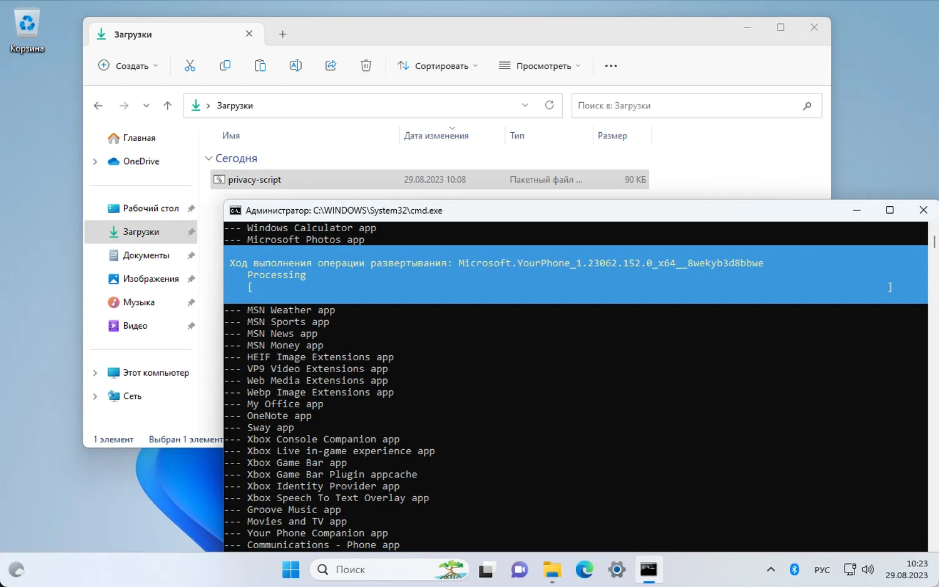Sort by the Дата изменения column header

[436, 136]
